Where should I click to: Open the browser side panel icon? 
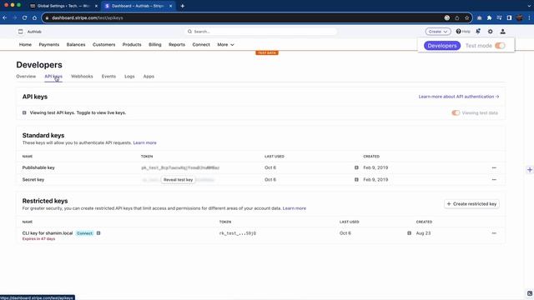[x=509, y=17]
